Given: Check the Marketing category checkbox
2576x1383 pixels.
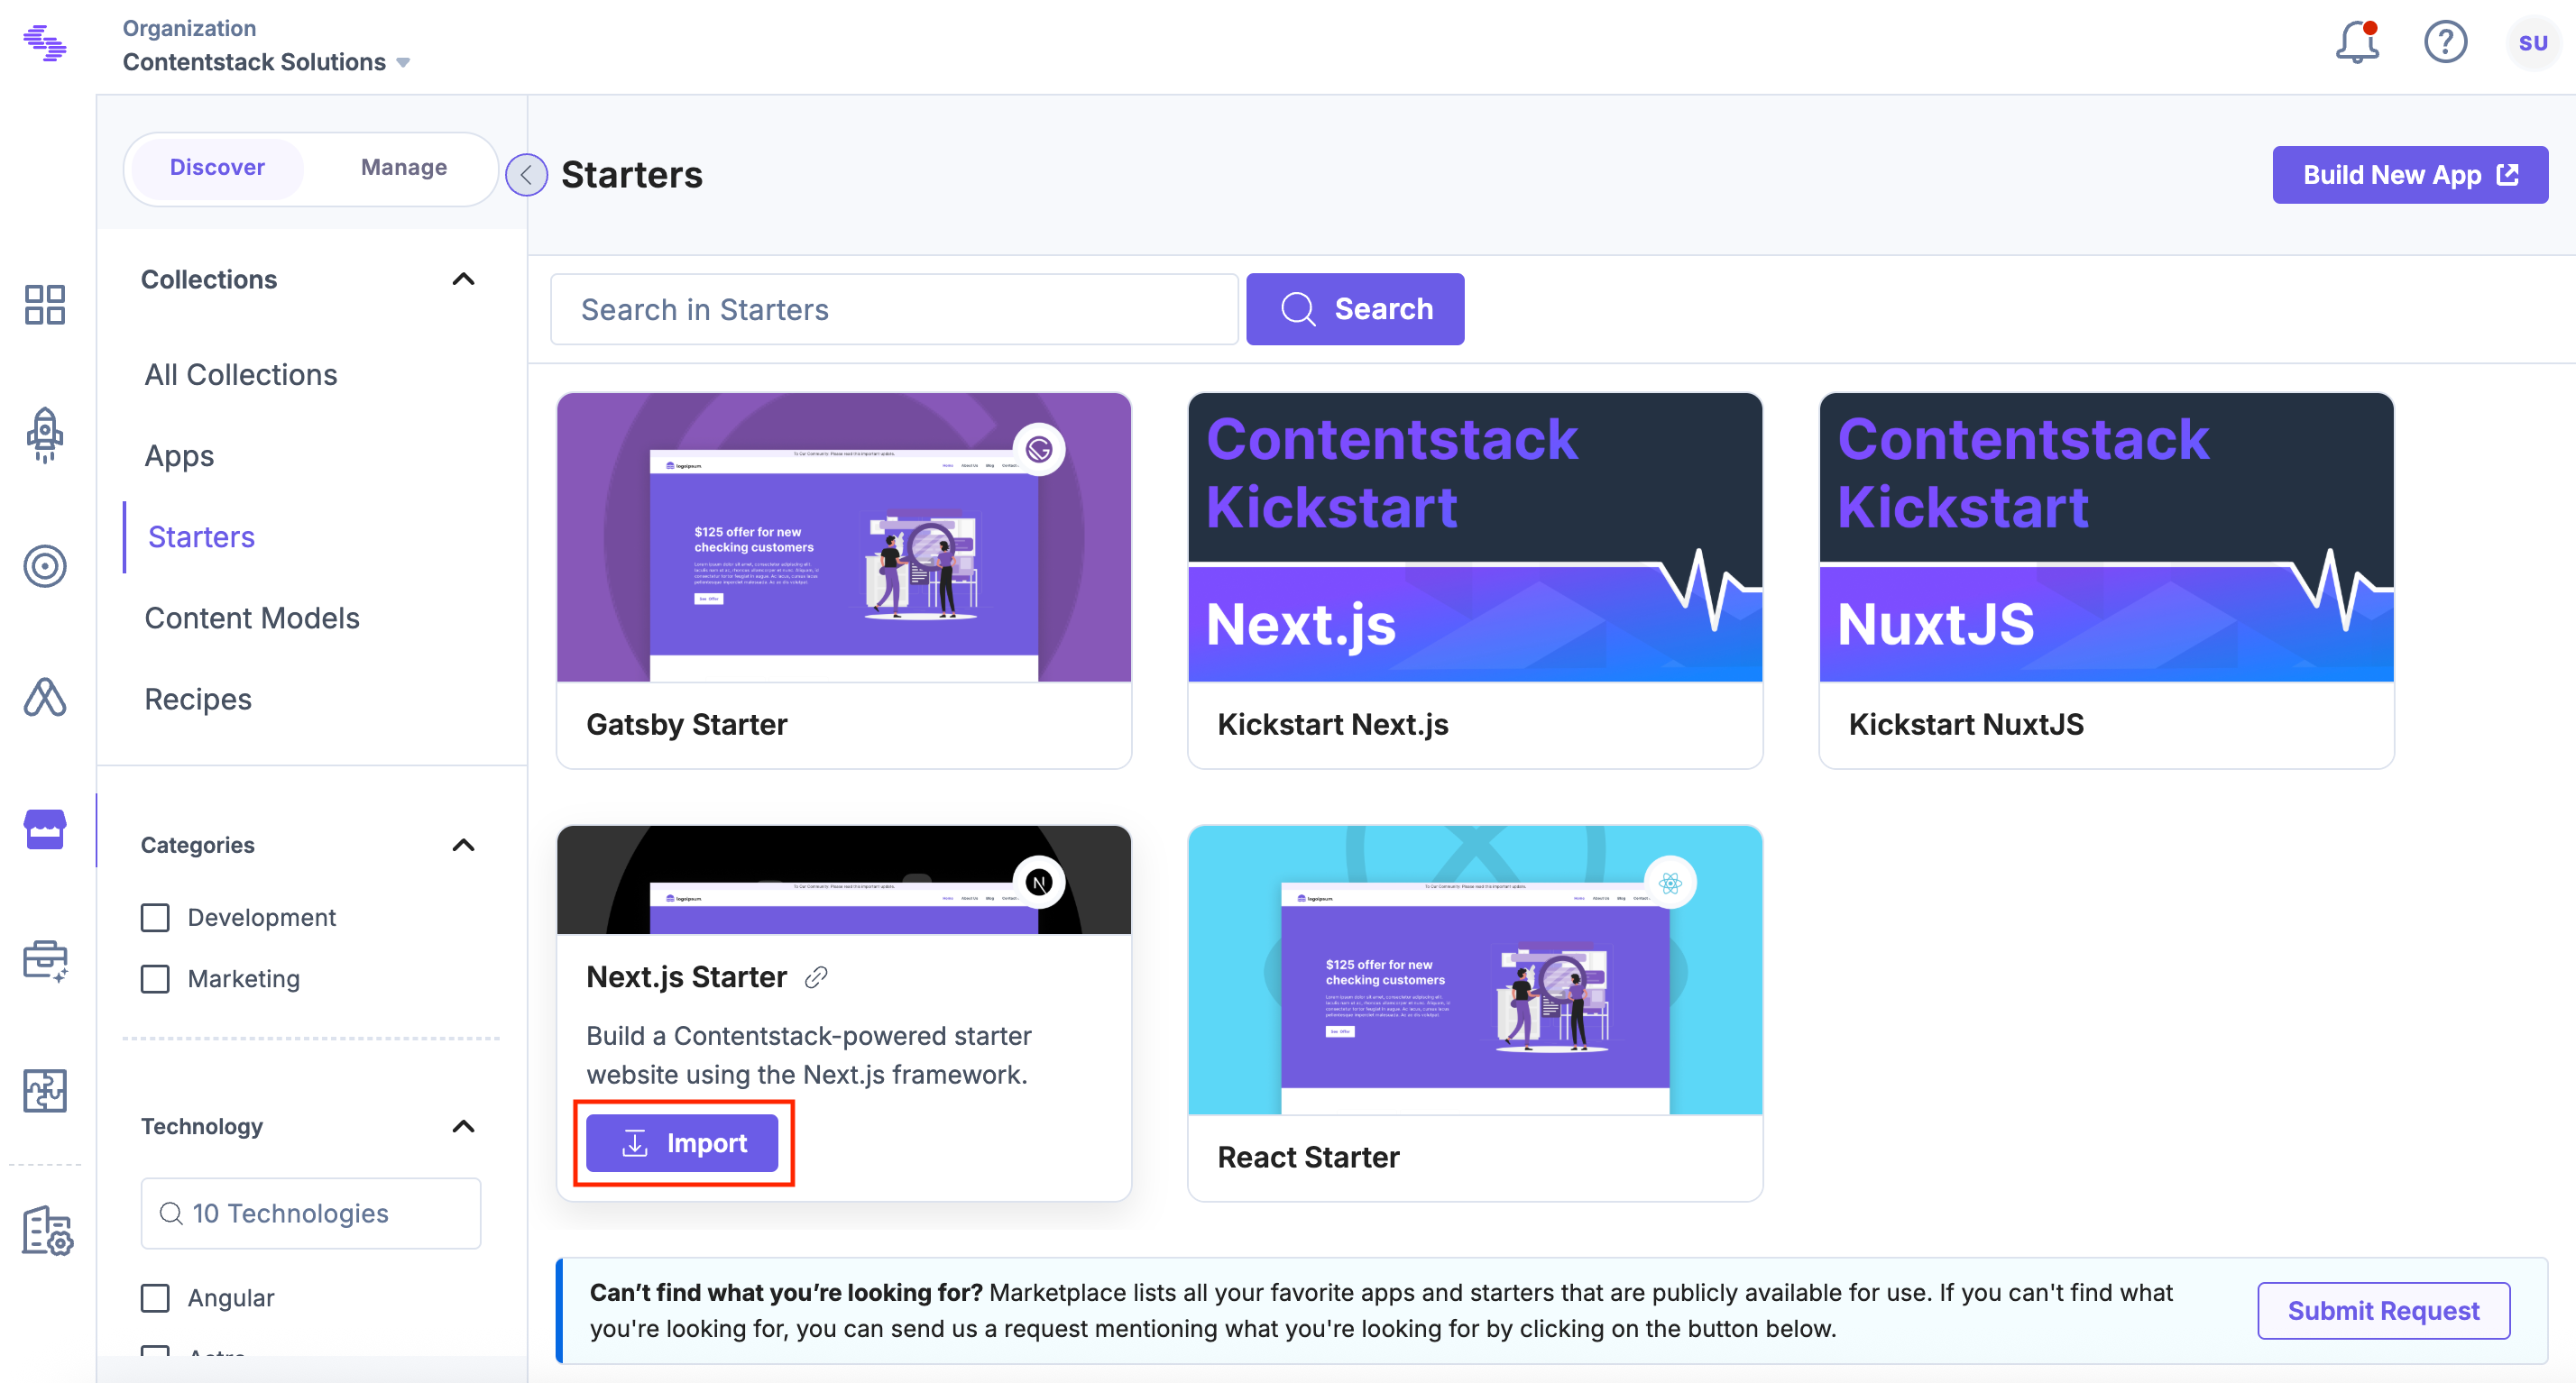Looking at the screenshot, I should (155, 978).
